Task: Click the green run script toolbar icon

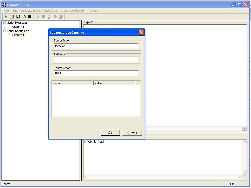Action: [6, 17]
